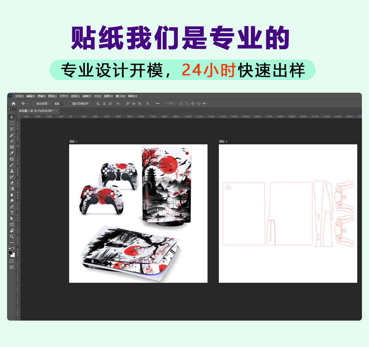
Task: Enable the 自动选择 checkbox
Action: pyautogui.click(x=33, y=104)
